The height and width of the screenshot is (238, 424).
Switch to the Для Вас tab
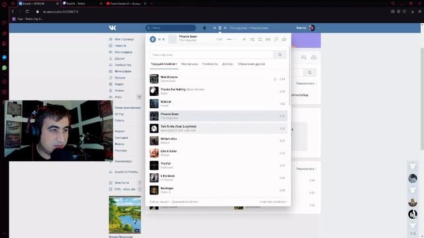point(228,64)
